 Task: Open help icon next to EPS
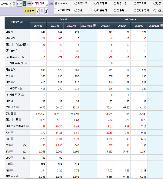tap(11, 145)
